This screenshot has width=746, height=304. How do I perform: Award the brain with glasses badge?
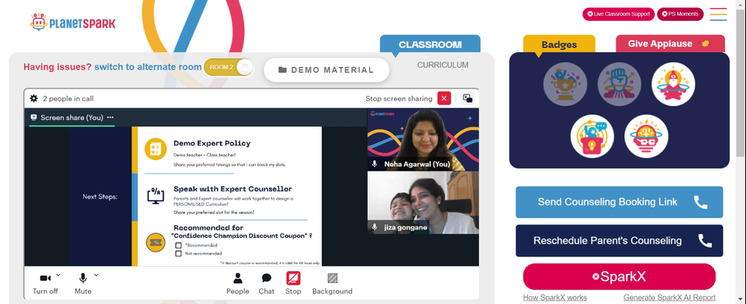click(647, 136)
